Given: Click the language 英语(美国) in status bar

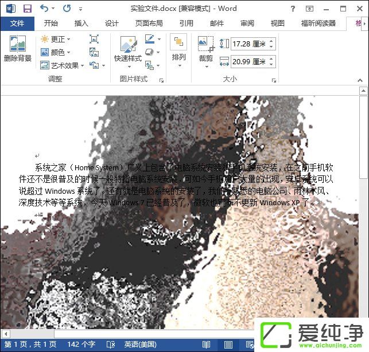Looking at the screenshot, I should (139, 345).
